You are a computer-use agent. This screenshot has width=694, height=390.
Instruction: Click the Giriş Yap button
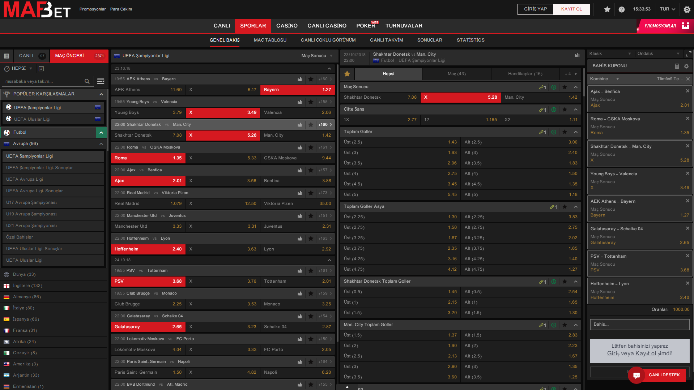535,9
